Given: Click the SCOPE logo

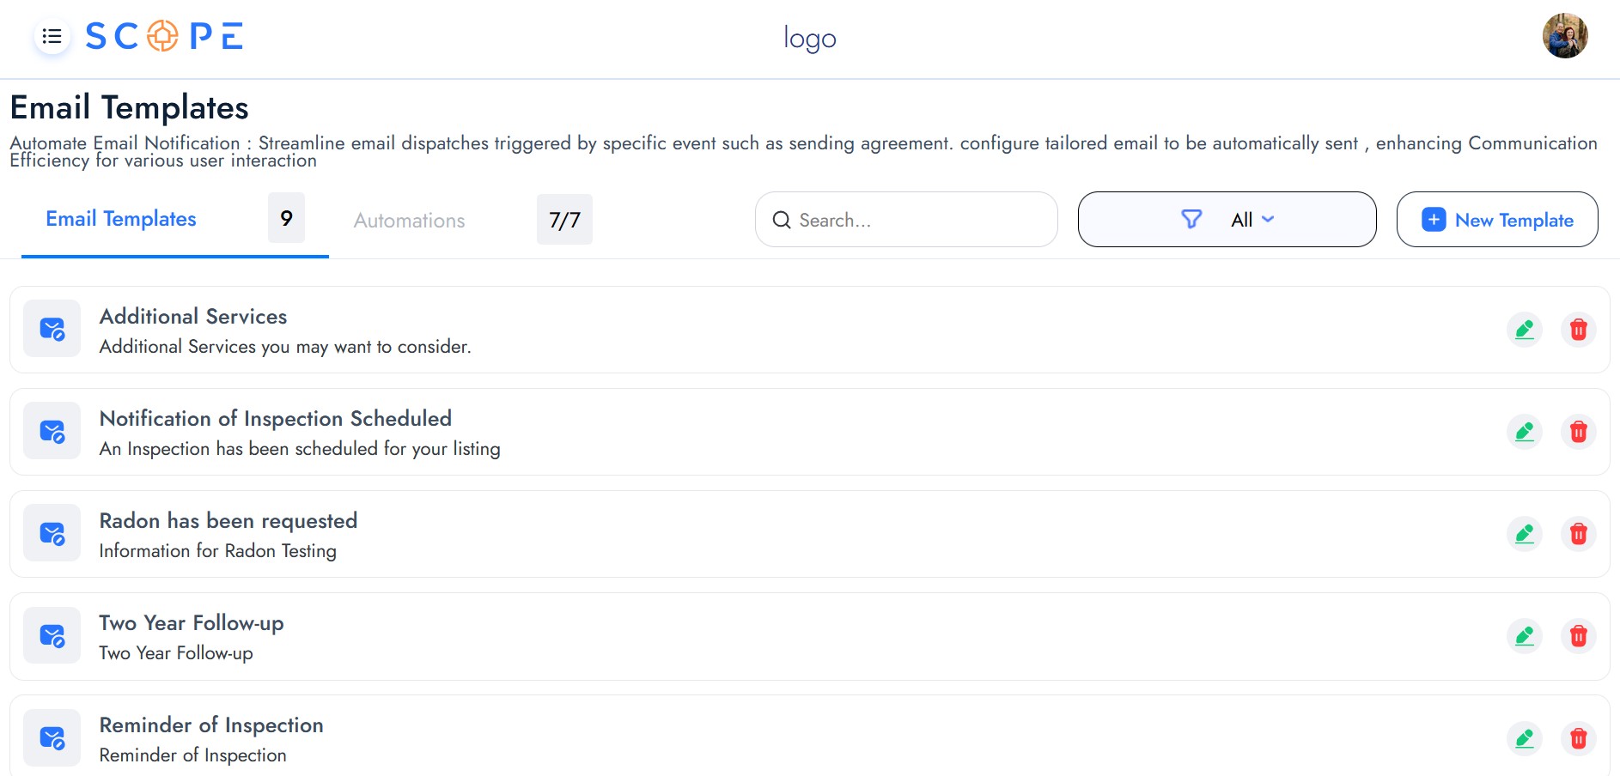Looking at the screenshot, I should (164, 37).
